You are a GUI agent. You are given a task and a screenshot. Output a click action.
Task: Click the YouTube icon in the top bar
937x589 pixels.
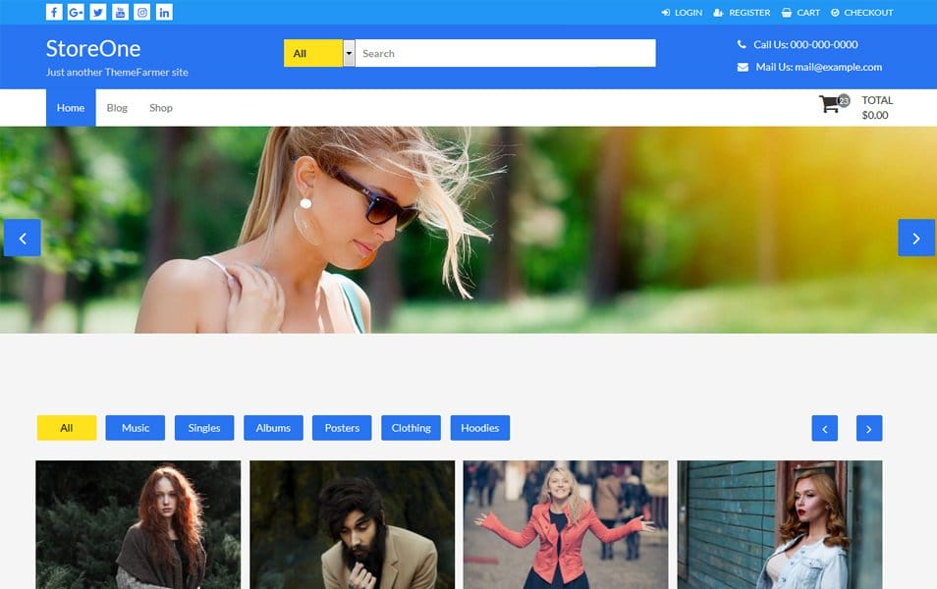click(x=120, y=13)
